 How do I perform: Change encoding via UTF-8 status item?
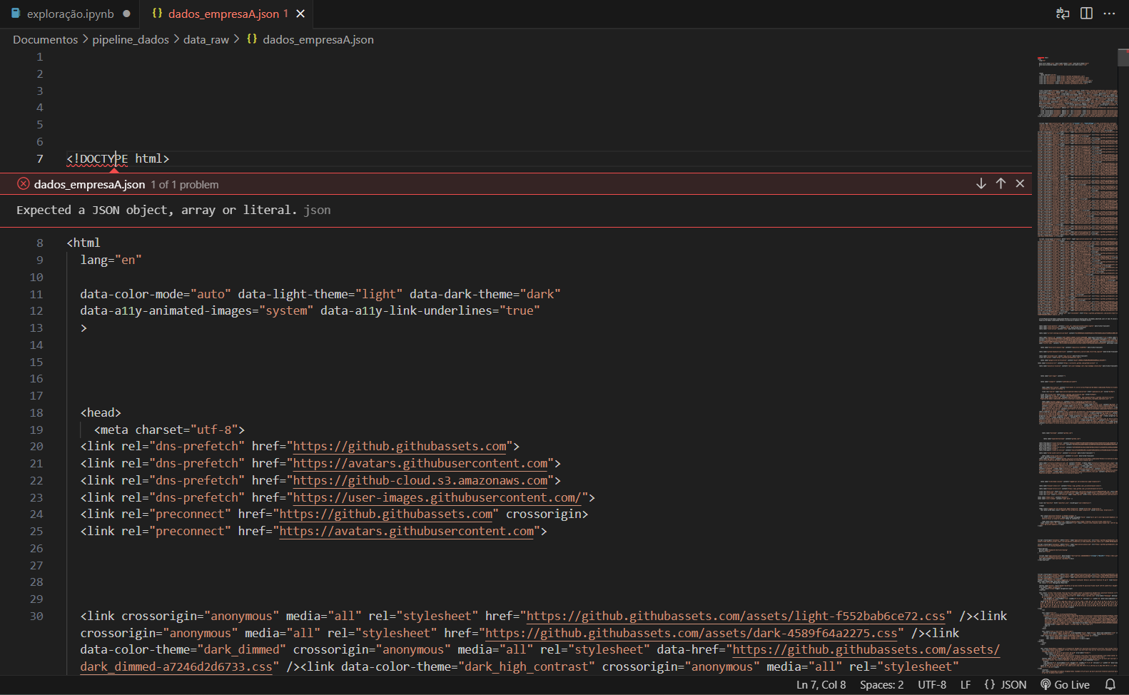point(932,685)
